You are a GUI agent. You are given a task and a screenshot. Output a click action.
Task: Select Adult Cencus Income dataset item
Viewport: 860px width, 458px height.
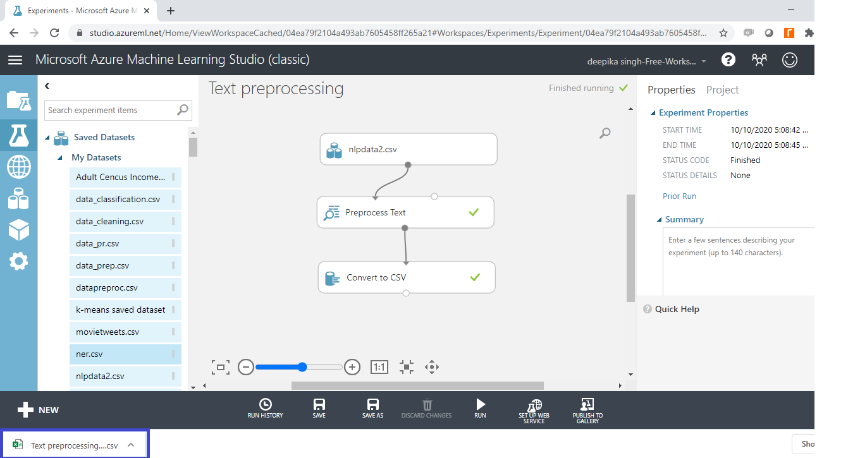click(125, 178)
